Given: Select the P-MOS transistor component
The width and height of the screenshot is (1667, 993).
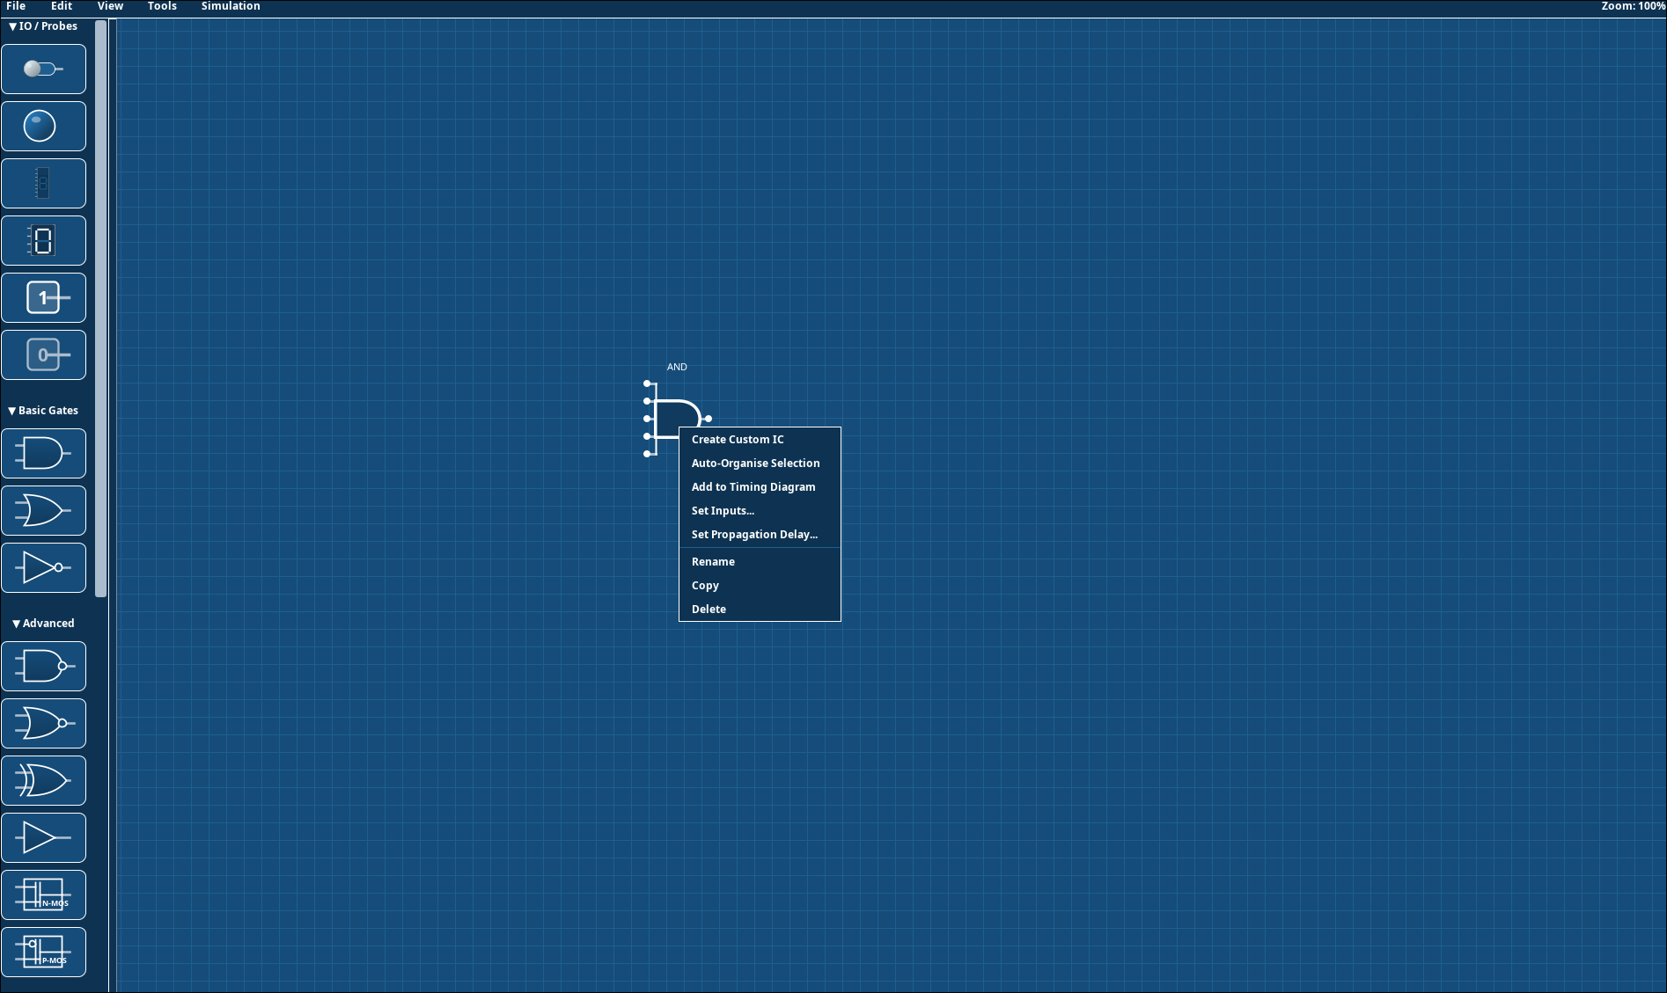Looking at the screenshot, I should pyautogui.click(x=43, y=952).
